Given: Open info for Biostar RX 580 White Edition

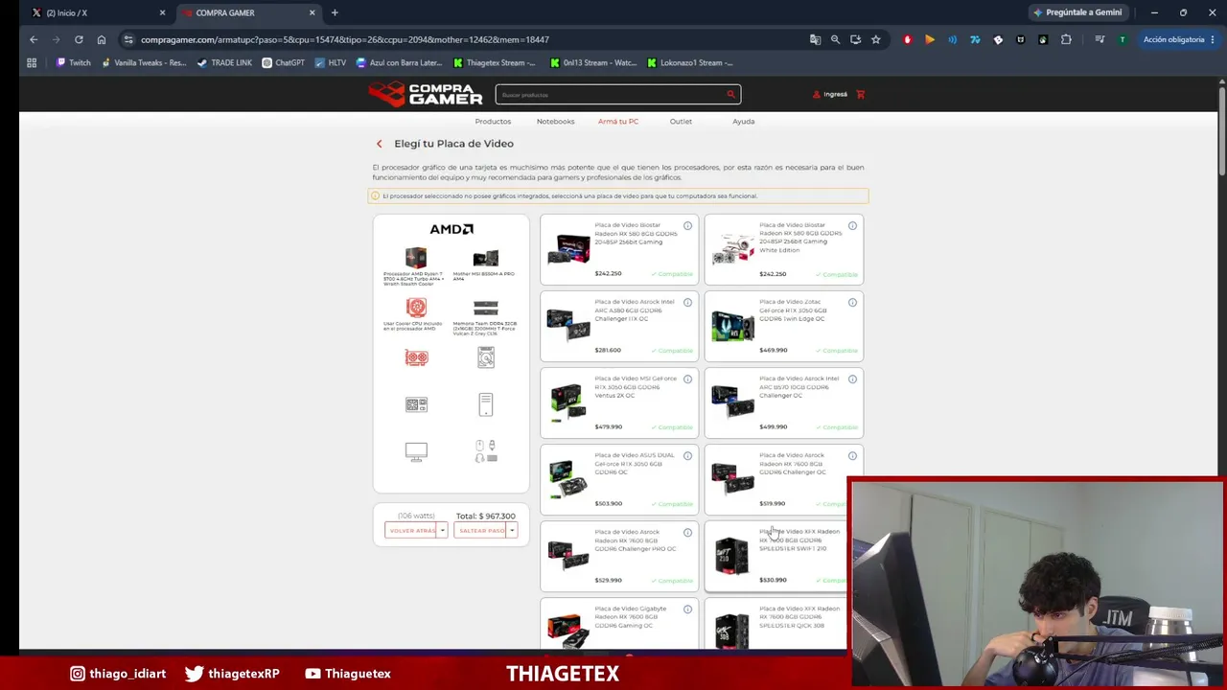Looking at the screenshot, I should 852,226.
